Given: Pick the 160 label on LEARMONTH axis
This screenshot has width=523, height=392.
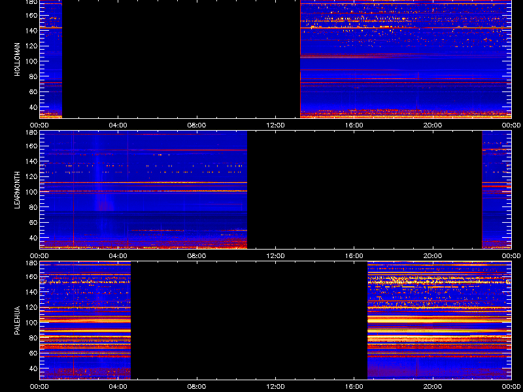Looking at the screenshot, I should tap(32, 146).
